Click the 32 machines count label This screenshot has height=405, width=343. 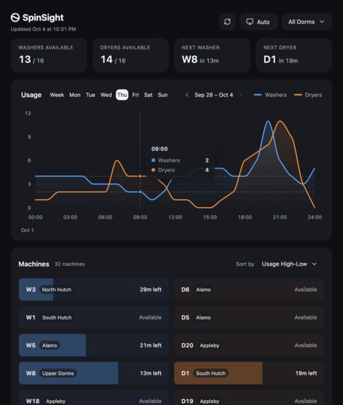coord(70,264)
